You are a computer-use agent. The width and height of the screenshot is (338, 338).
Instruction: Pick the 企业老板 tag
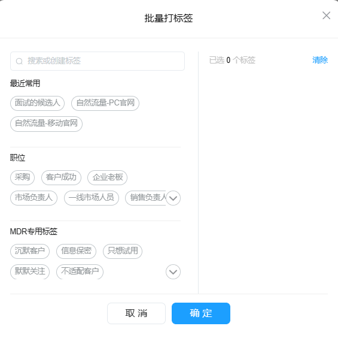coord(107,177)
